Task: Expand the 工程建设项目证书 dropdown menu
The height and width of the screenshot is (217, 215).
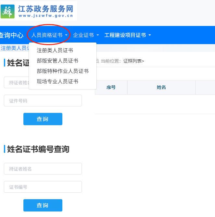Action: (127, 35)
